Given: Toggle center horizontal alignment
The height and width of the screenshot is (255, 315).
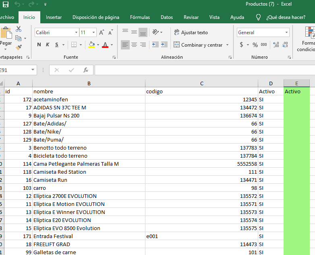Looking at the screenshot, I should click(x=134, y=45).
